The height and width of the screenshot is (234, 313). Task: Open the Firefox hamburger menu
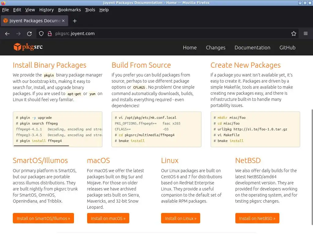[305, 34]
